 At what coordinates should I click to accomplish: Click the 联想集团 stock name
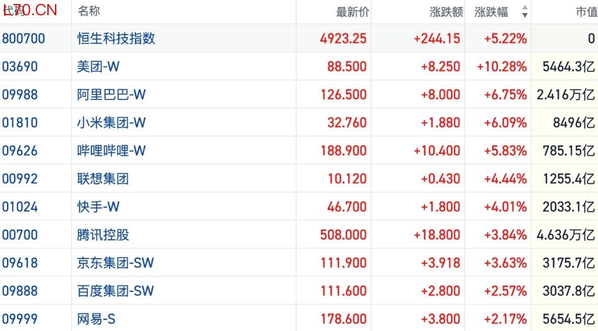[x=102, y=179]
